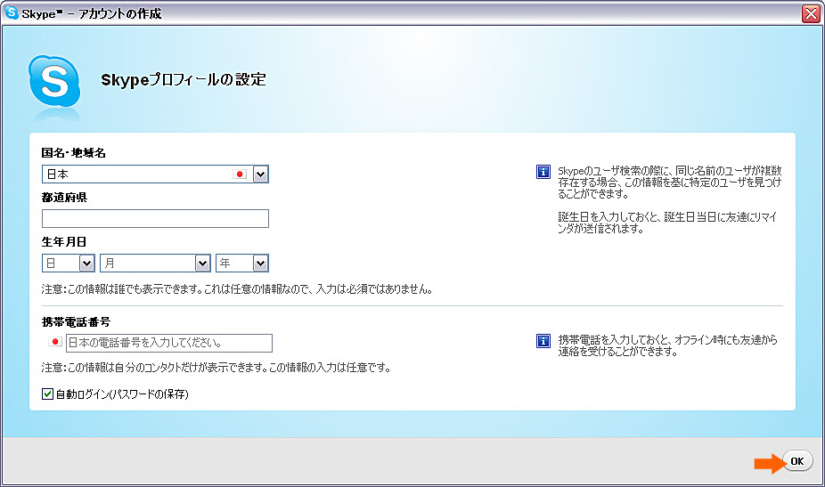Click the 都道府県 label
This screenshot has height=487, width=825.
click(64, 198)
